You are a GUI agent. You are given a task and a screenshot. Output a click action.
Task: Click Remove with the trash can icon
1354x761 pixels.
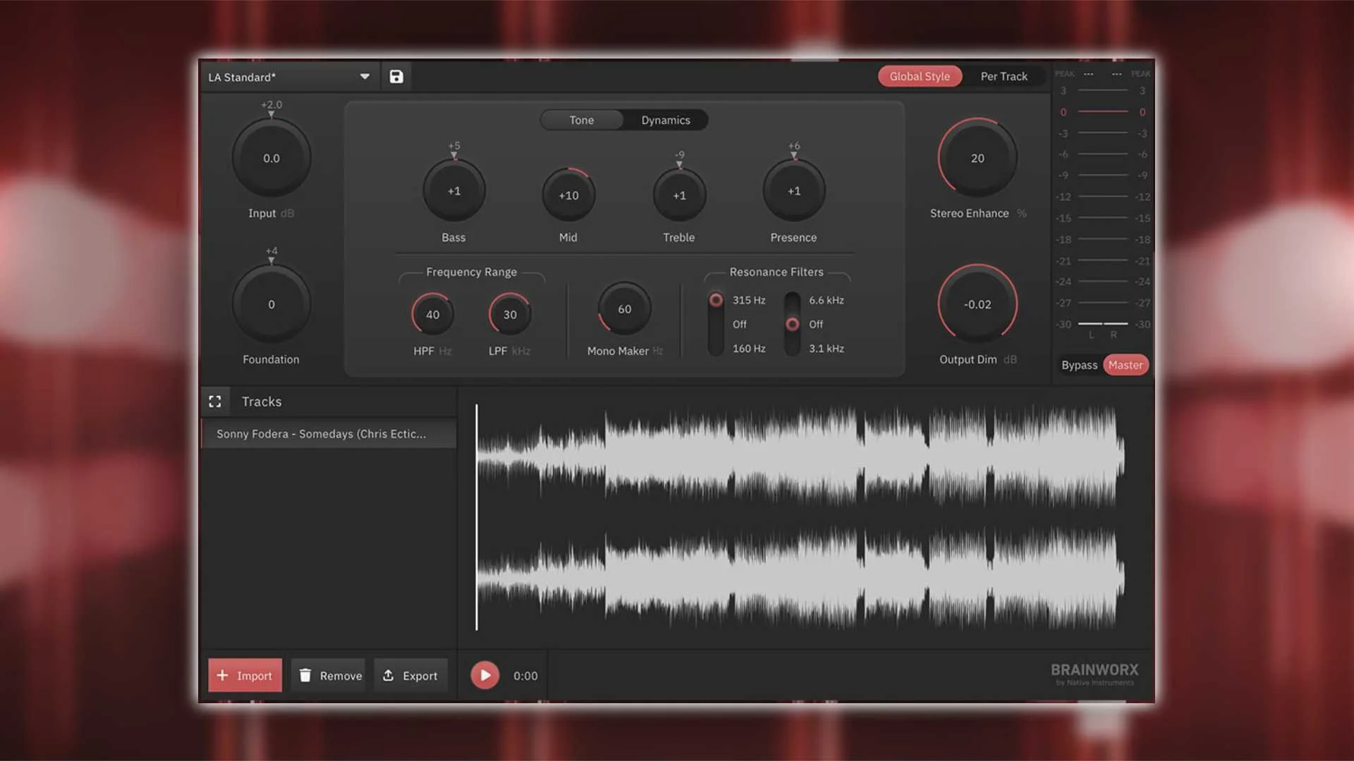pos(330,676)
